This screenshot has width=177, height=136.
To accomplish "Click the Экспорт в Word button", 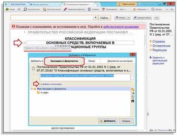I will tap(143, 18).
